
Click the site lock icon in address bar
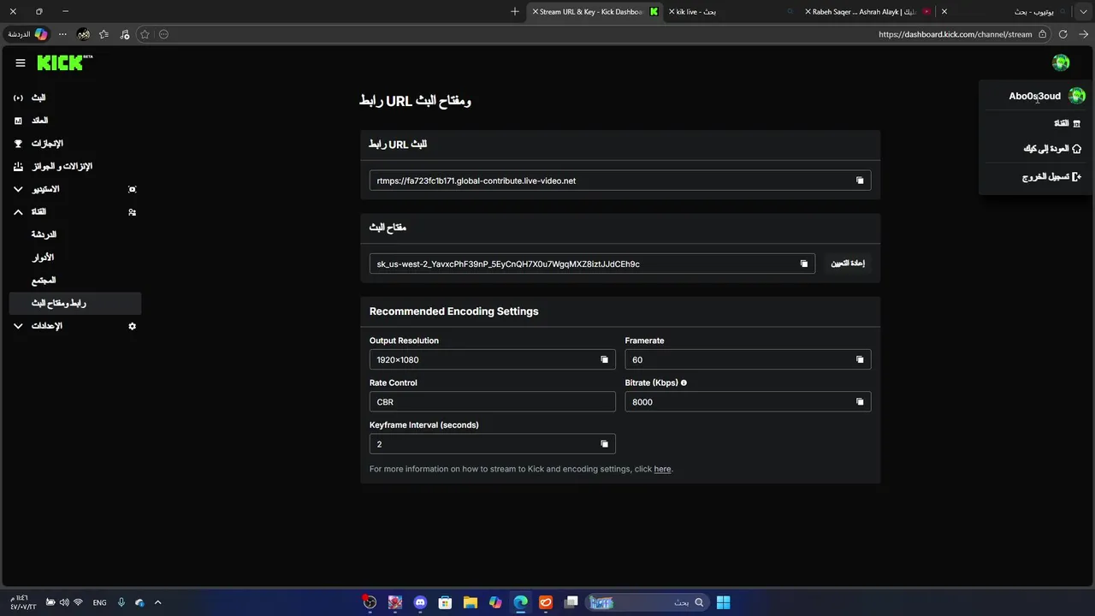1042,34
